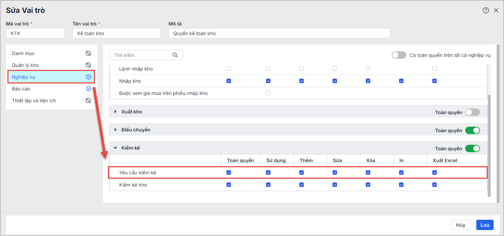Click the check icon beside Nghiệp vụ
Viewport: 504px width, 236px height.
click(88, 77)
